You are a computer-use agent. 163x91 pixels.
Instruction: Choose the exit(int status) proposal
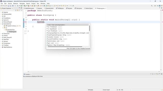(67, 41)
